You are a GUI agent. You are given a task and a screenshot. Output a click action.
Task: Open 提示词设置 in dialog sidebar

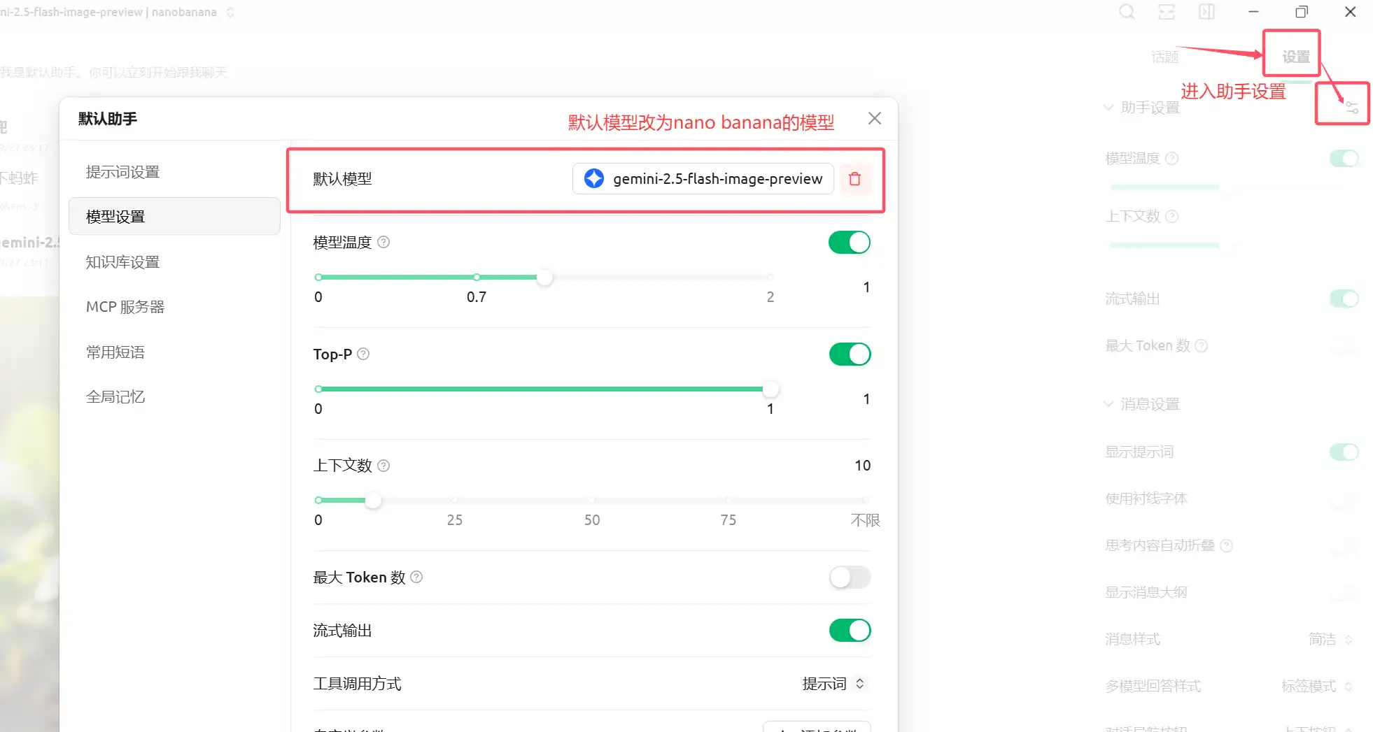(x=174, y=172)
